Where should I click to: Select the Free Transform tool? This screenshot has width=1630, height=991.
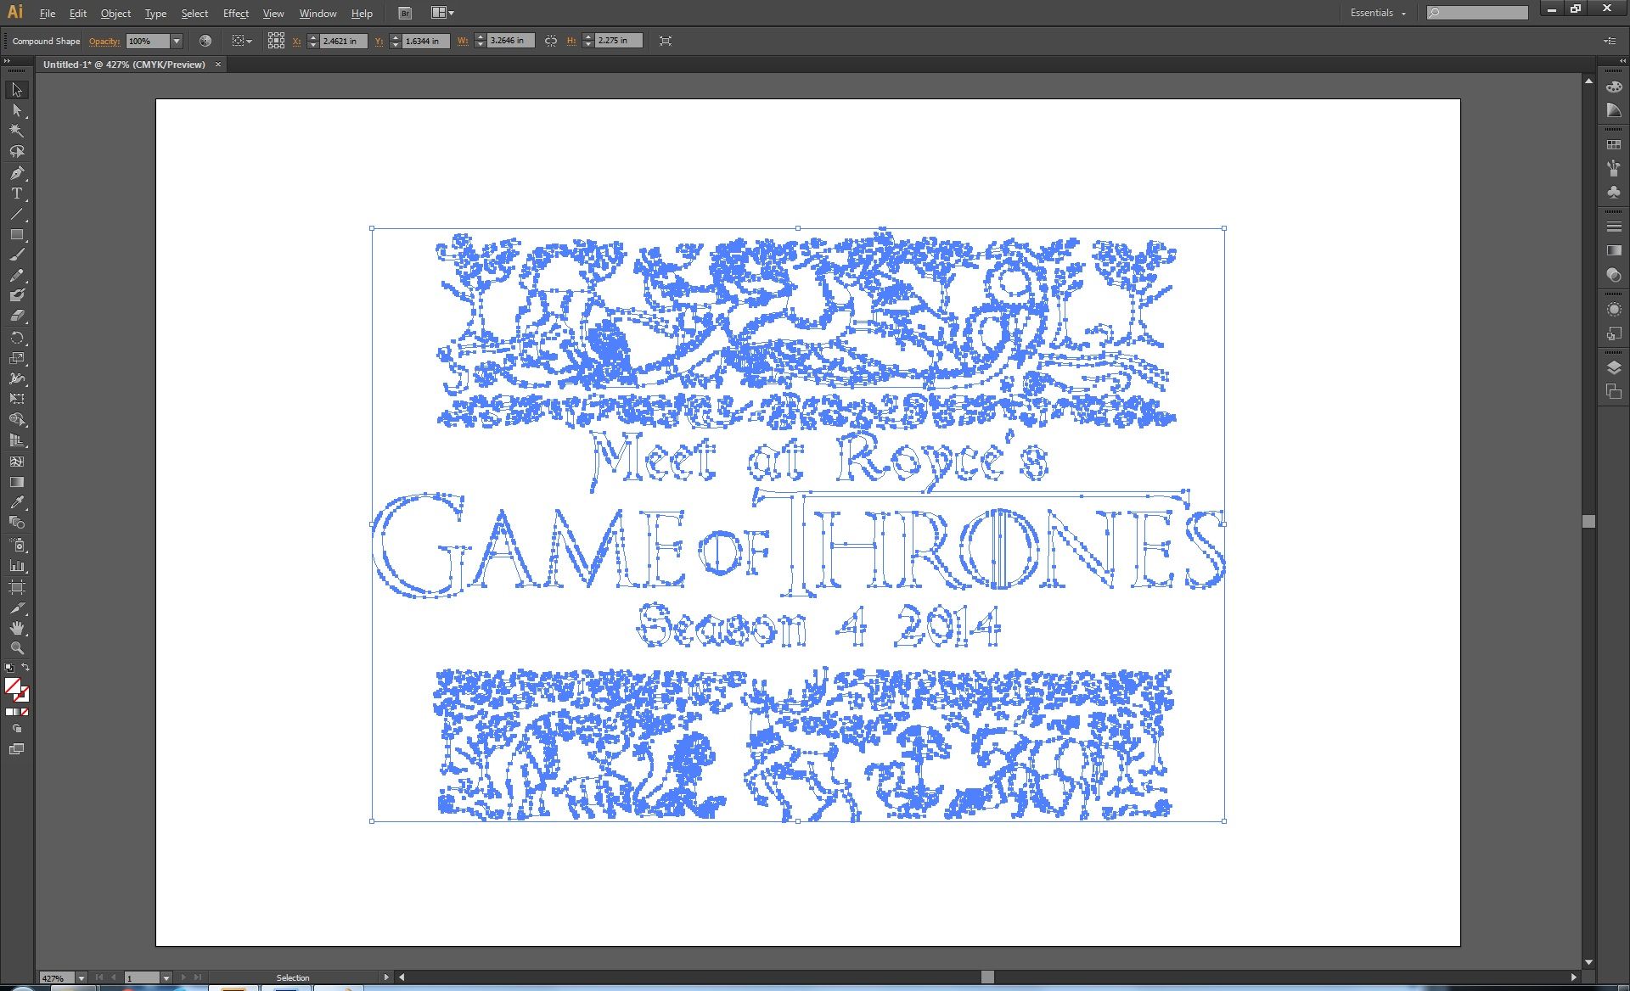click(17, 399)
